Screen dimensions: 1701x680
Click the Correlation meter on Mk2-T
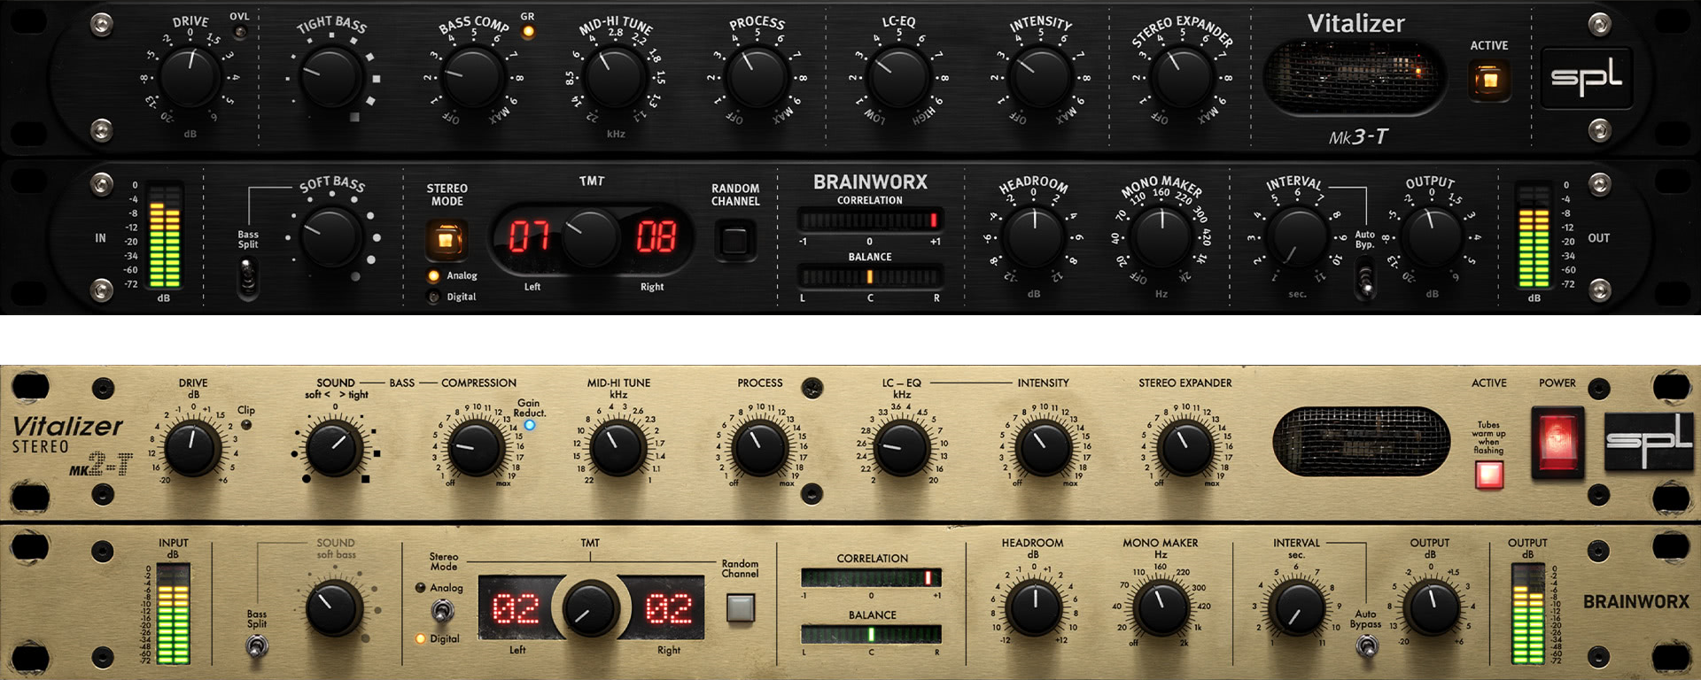871,577
